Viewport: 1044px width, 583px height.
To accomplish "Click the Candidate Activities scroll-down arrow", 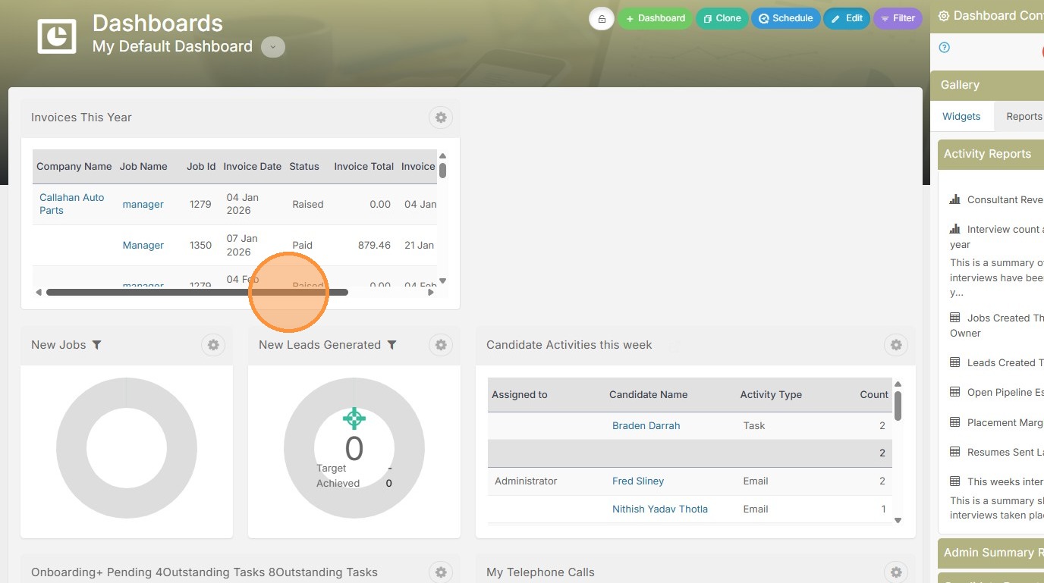I will coord(898,520).
